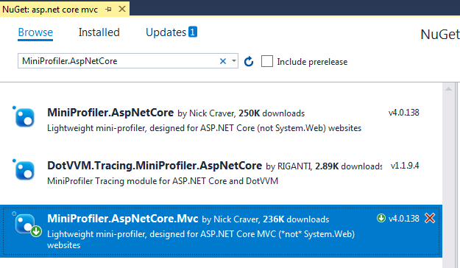Clear the search box with the X icon
Viewport: 460px width, 268px height.
pos(223,61)
